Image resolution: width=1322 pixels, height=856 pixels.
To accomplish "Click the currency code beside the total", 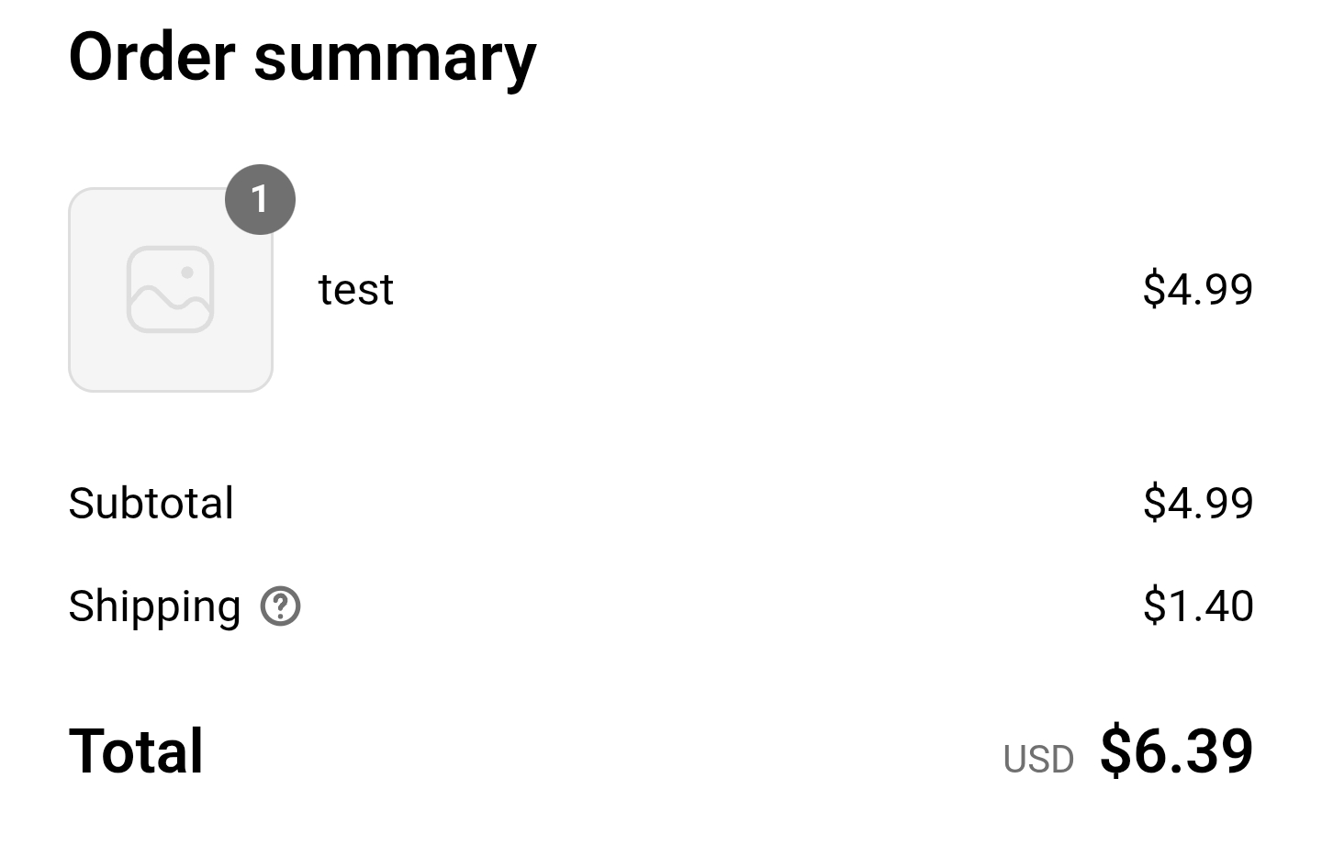I will [1038, 759].
